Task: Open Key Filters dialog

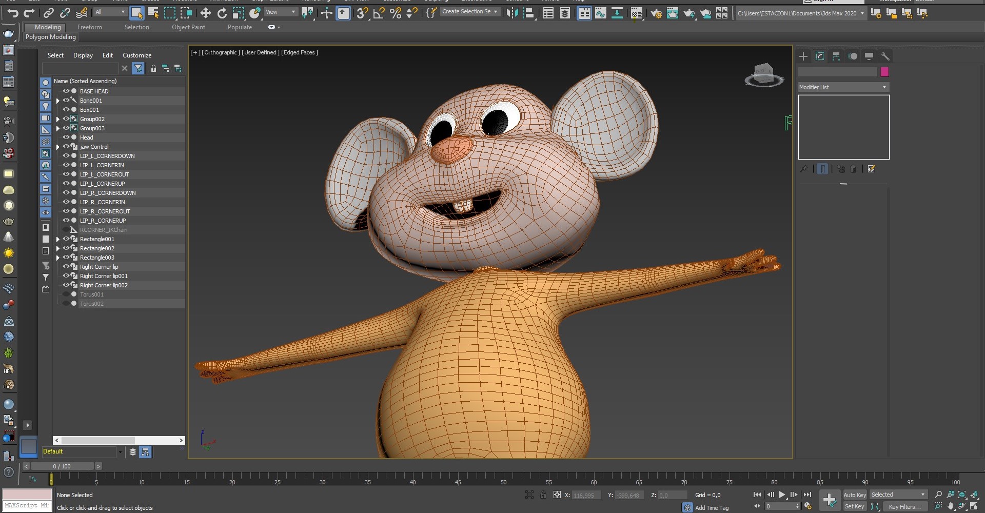Action: click(x=904, y=507)
